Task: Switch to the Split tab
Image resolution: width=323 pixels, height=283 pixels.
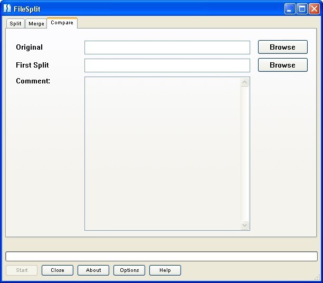Action: tap(15, 24)
